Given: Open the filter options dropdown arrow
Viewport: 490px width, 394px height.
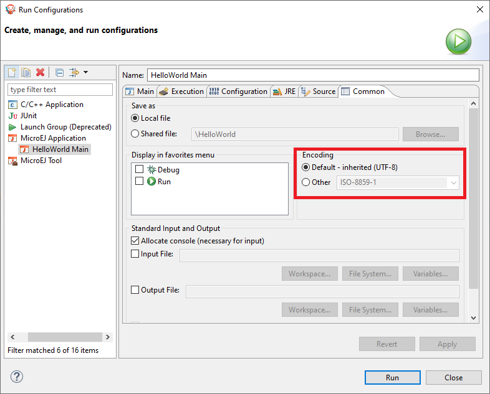Looking at the screenshot, I should tap(85, 72).
